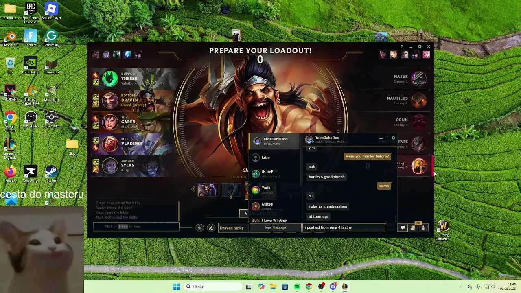
Task: Open the taskbar clock showing 11:48
Action: click(509, 286)
